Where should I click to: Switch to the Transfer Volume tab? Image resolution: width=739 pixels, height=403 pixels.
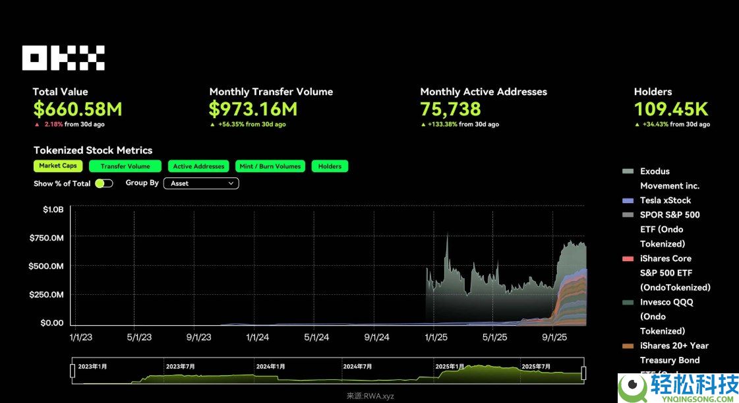[125, 166]
